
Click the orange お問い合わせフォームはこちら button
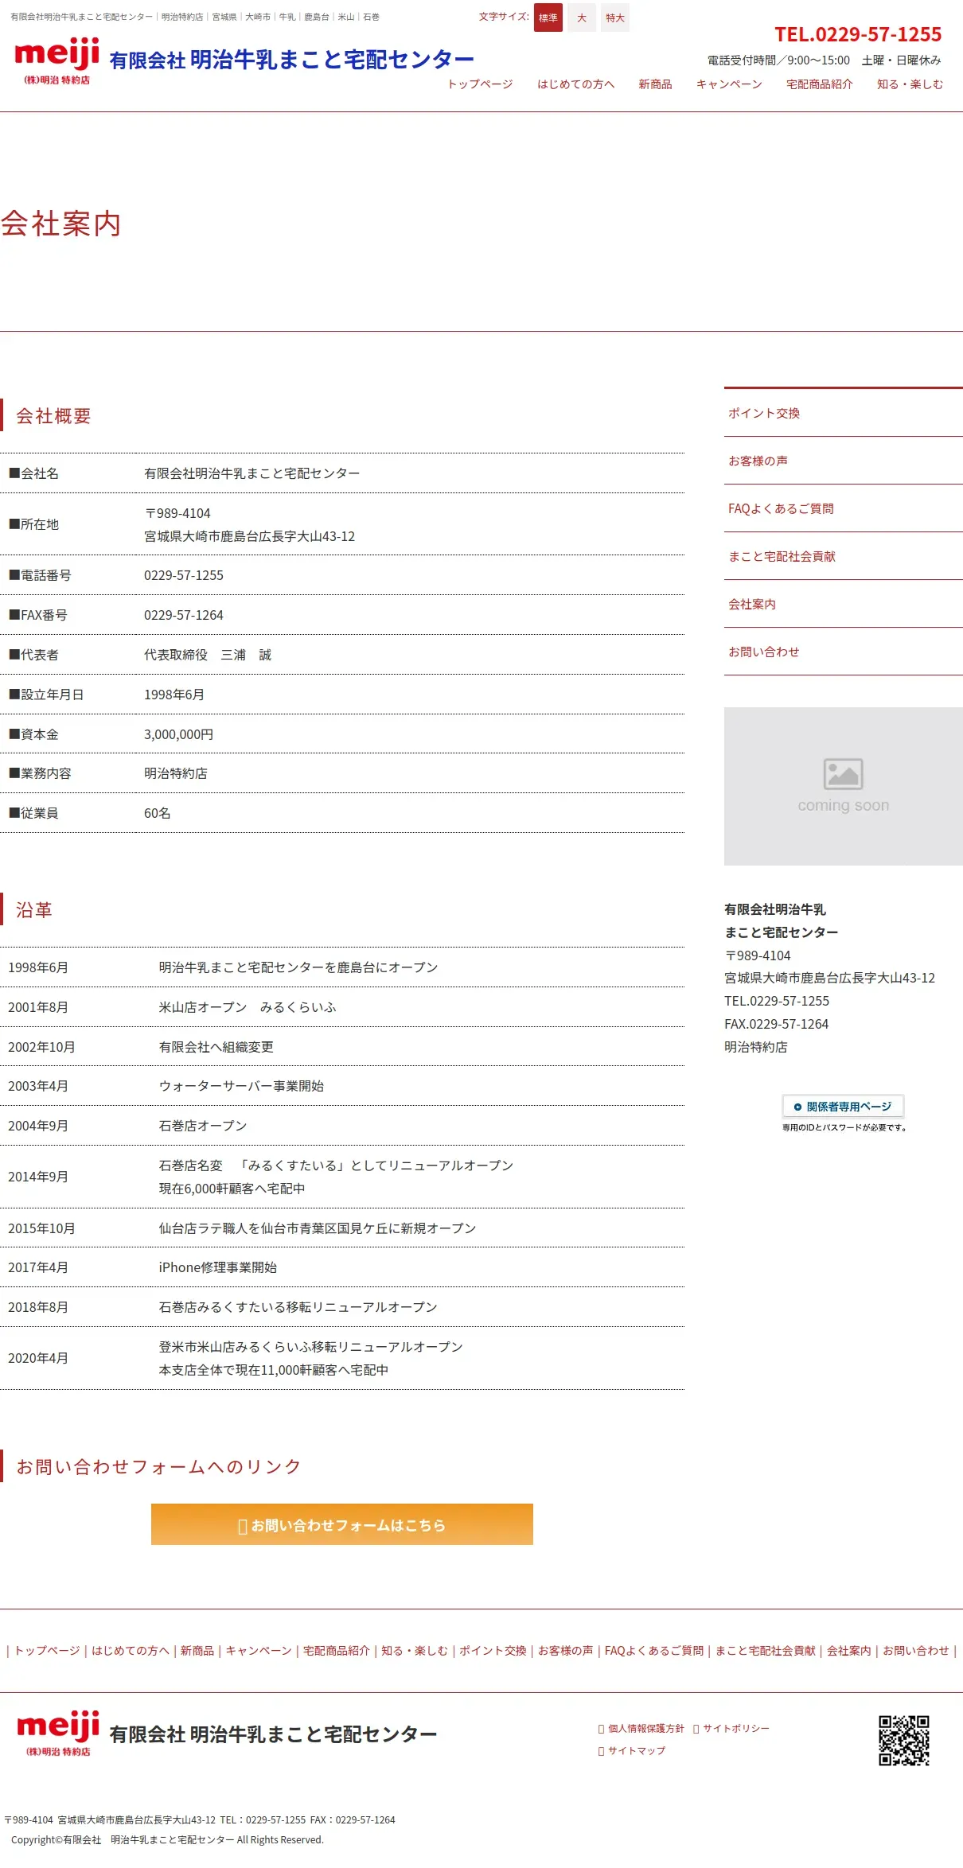(342, 1524)
